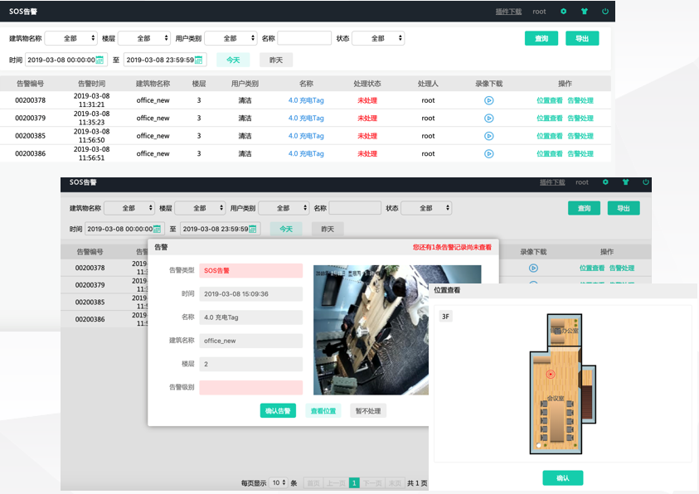Viewport: 699px width, 494px height.
Task: Open calendar picker for start time in top window
Action: point(100,60)
